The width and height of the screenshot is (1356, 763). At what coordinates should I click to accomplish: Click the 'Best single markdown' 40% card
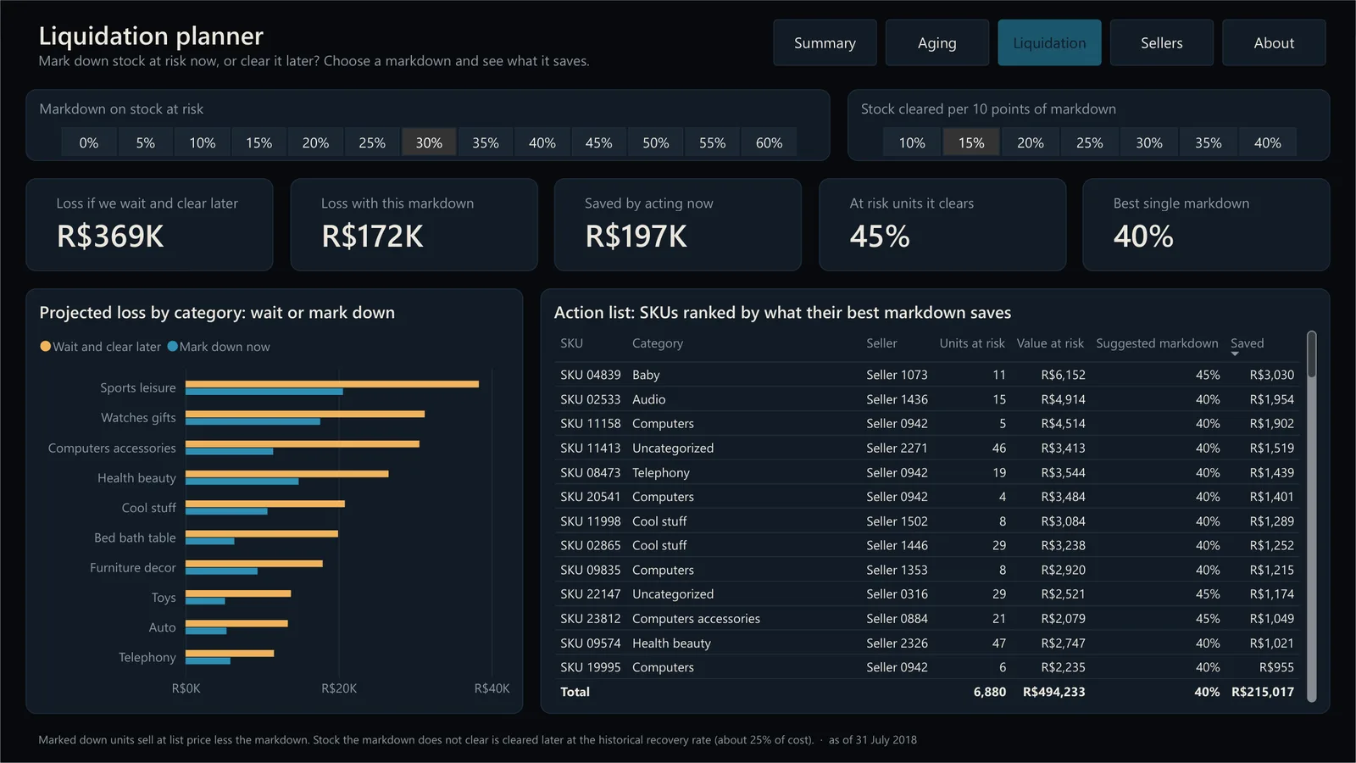coord(1206,225)
